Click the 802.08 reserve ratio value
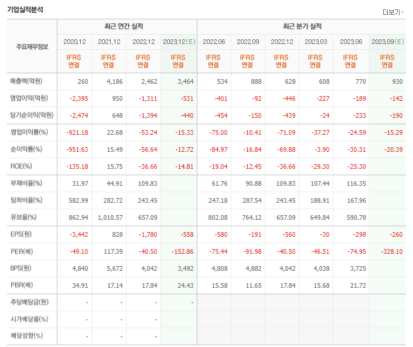The image size is (413, 347). (x=217, y=217)
